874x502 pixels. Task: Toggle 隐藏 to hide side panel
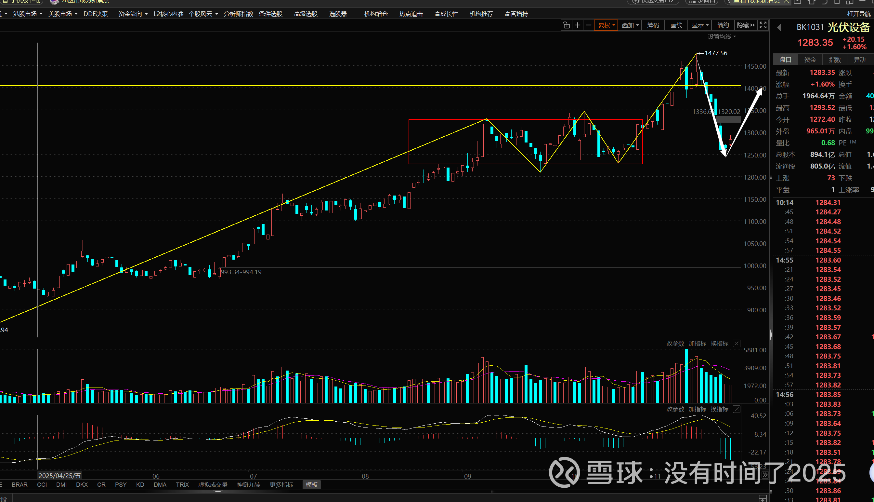pos(746,25)
